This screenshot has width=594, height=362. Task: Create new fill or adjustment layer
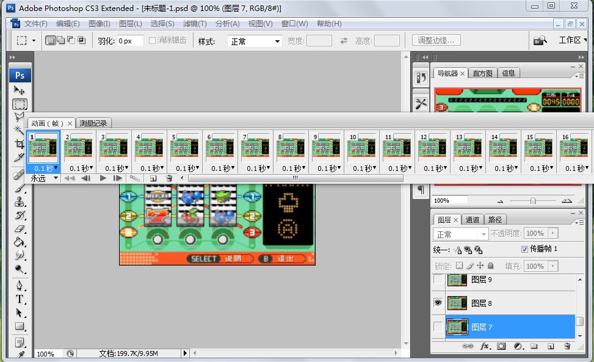click(x=519, y=346)
